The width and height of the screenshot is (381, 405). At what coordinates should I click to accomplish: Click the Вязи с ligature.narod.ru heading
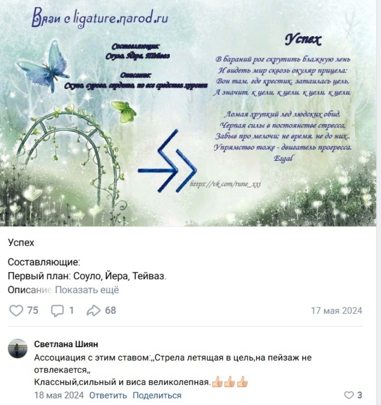pyautogui.click(x=100, y=17)
